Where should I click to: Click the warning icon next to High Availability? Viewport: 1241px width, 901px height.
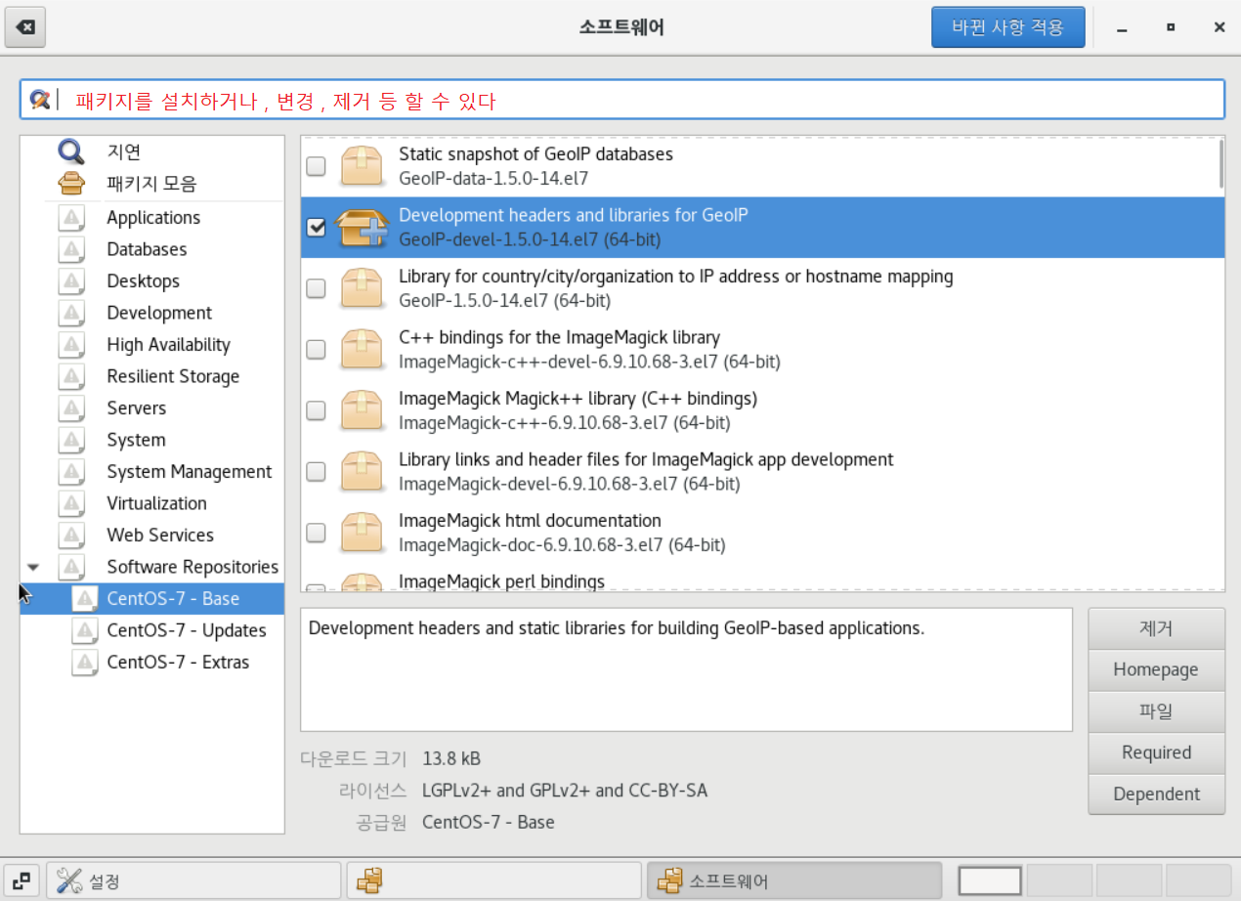click(x=71, y=344)
